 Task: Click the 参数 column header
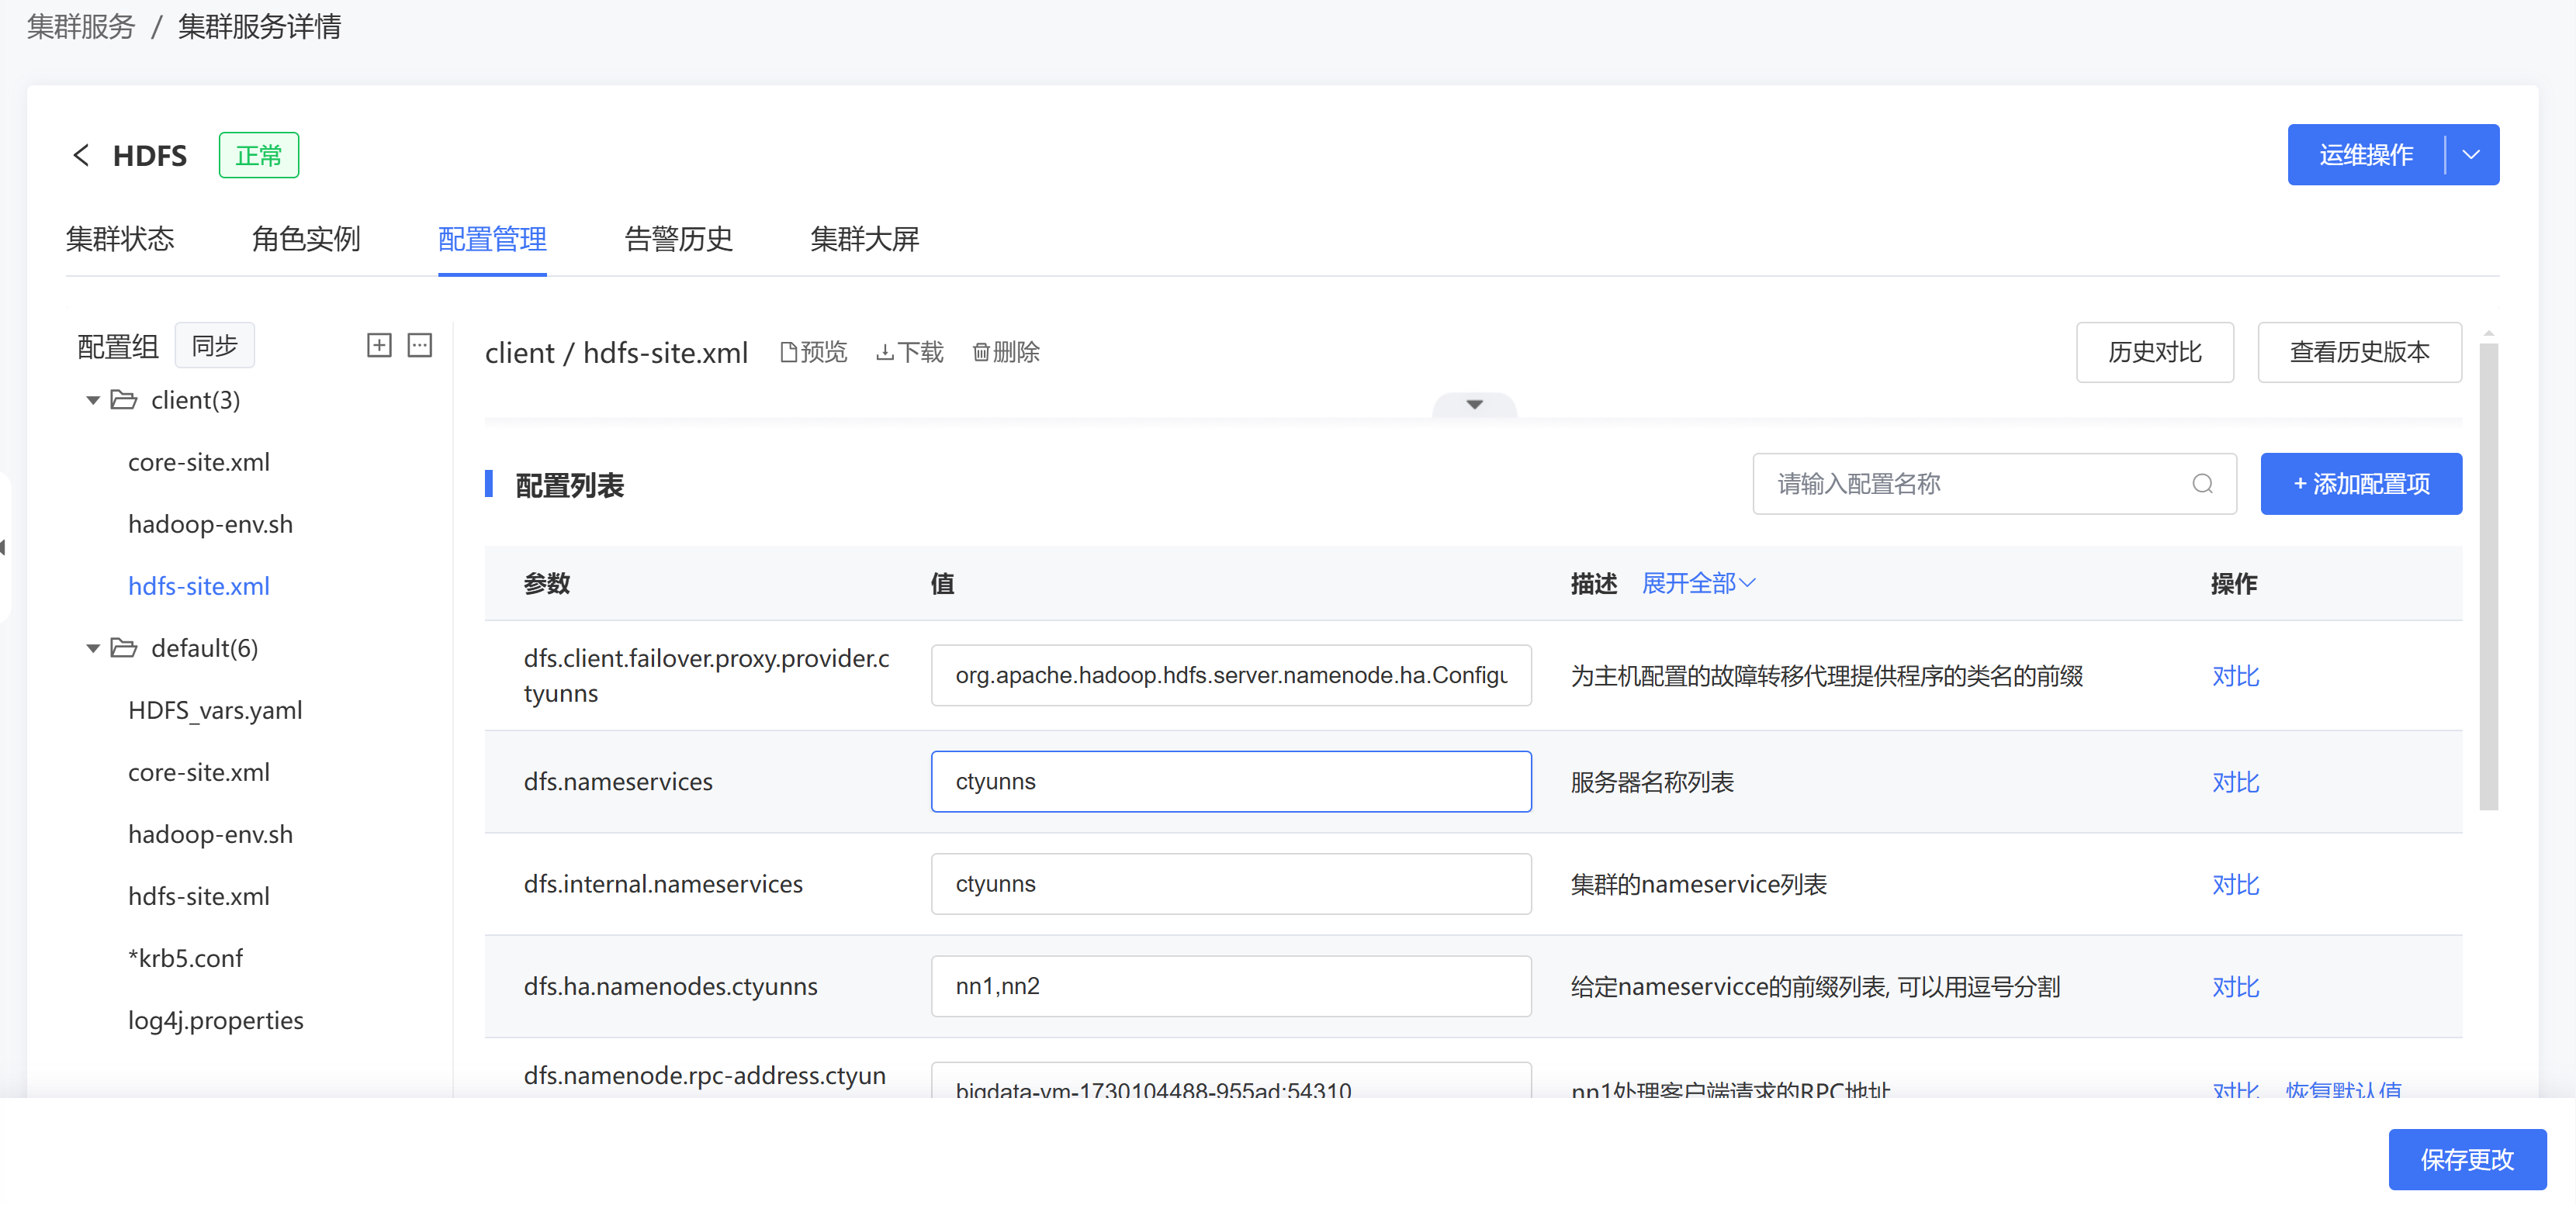(547, 584)
